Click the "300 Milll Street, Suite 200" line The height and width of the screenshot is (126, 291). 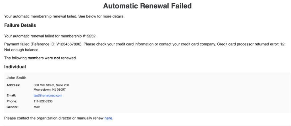tap(51, 85)
